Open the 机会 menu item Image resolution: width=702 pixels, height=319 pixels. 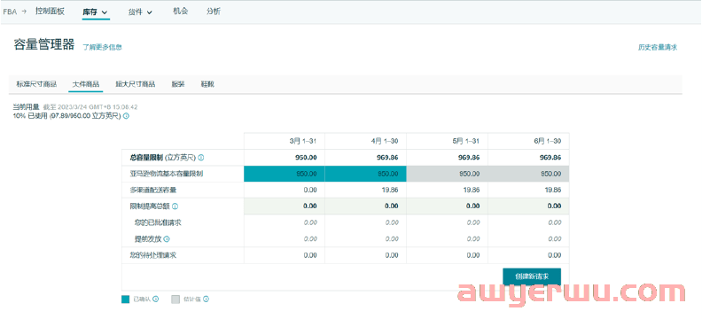(180, 12)
